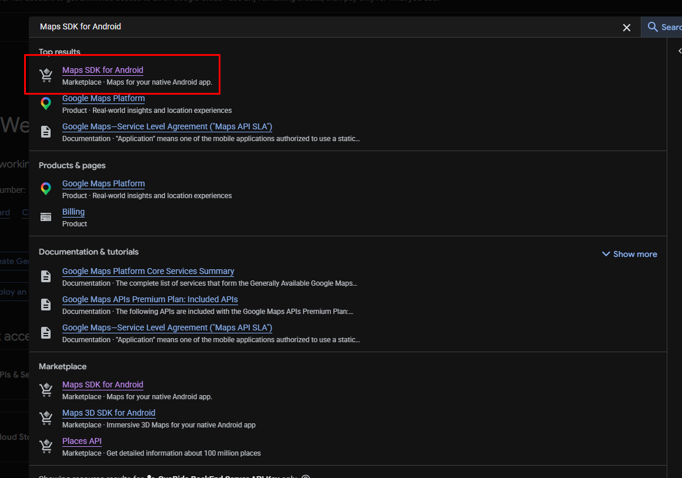Open the Places API marketplace link
Screen dimensions: 682x478
pos(82,441)
